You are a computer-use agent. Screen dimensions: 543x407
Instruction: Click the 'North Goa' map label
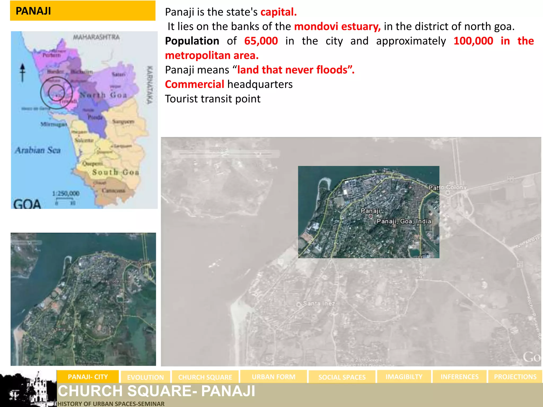[104, 95]
